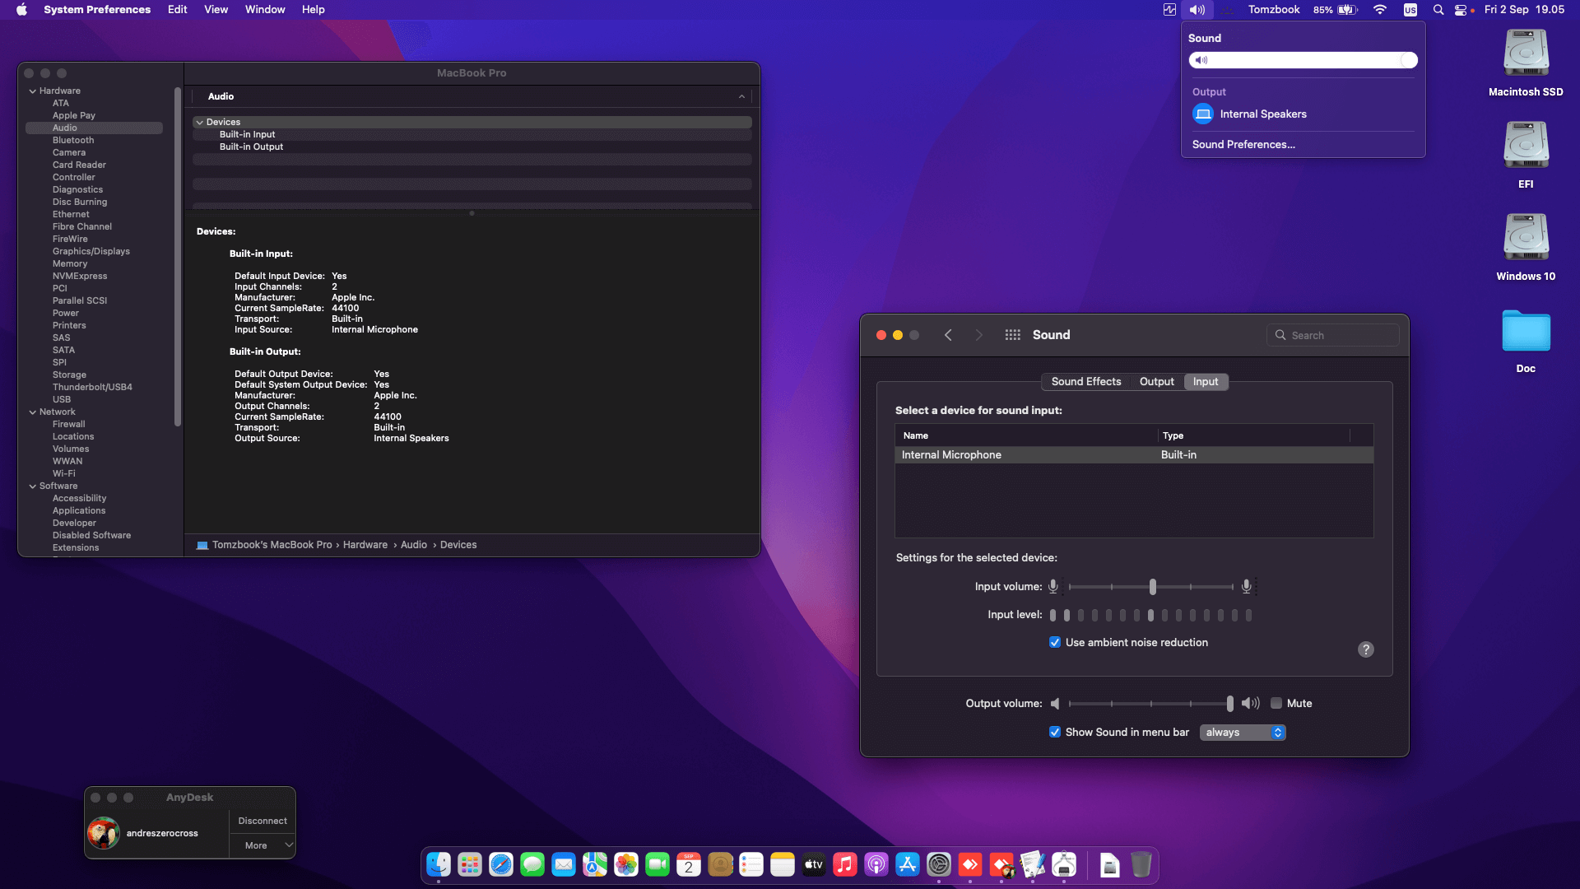Image resolution: width=1580 pixels, height=889 pixels.
Task: Check the Mute output checkbox
Action: [x=1276, y=704]
